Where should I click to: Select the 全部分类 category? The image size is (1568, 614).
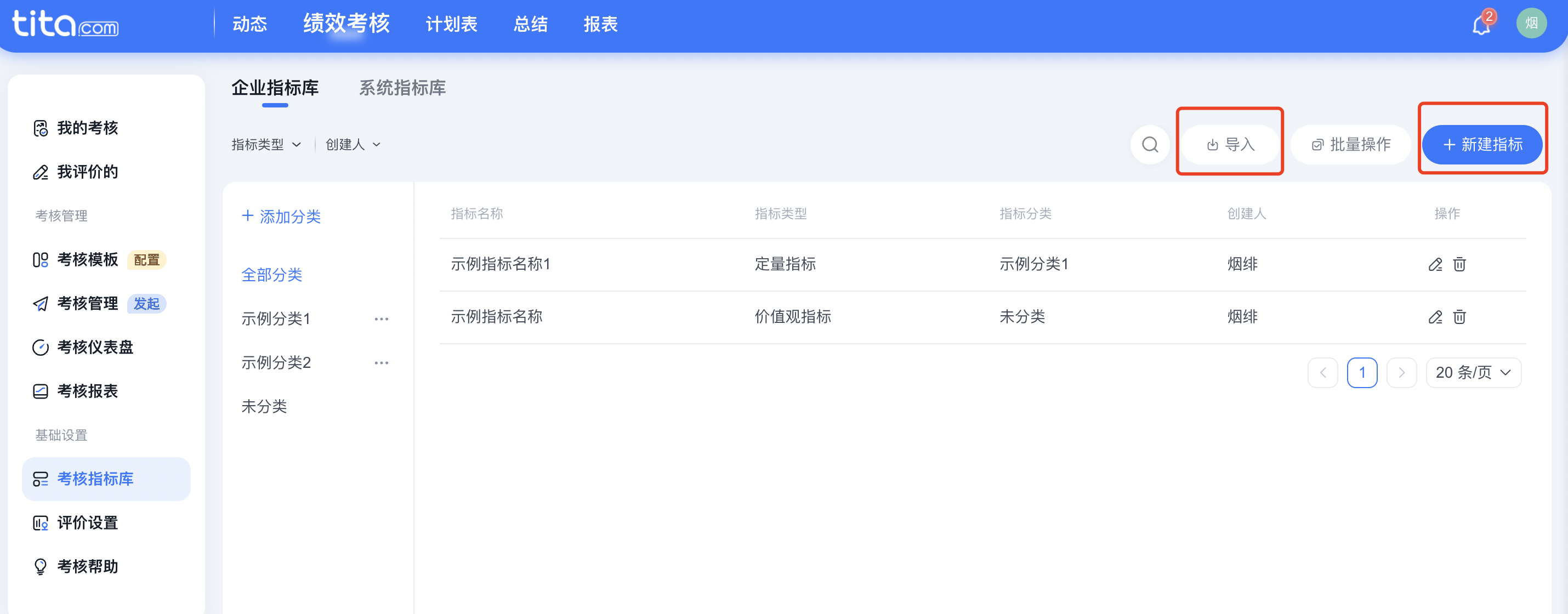click(x=271, y=275)
